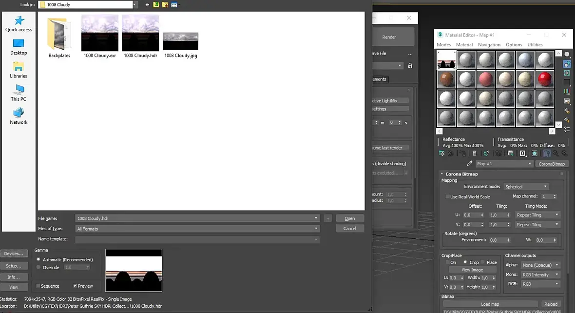The height and width of the screenshot is (313, 575).
Task: Open Navigation menu in Material Editor
Action: [x=489, y=45]
